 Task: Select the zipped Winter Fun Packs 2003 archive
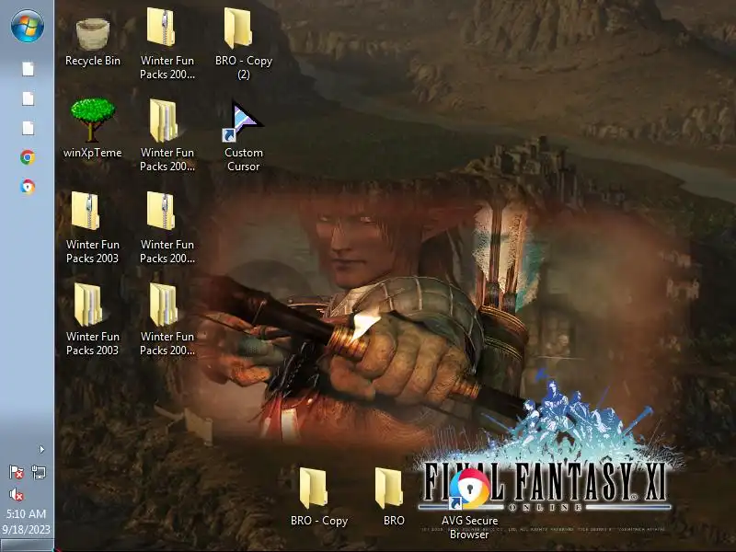pyautogui.click(x=92, y=227)
